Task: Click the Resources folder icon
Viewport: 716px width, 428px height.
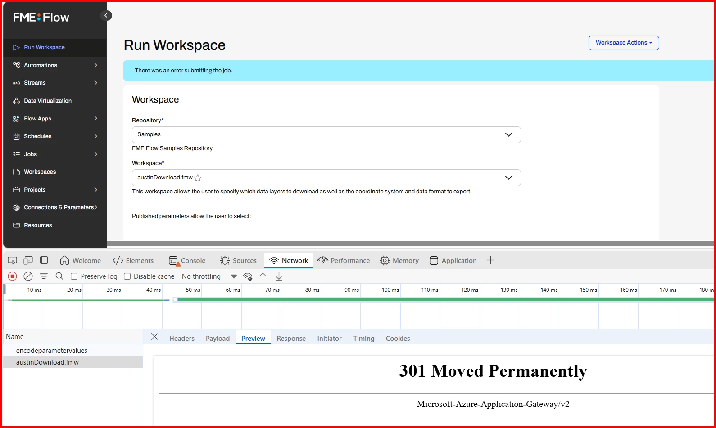Action: pyautogui.click(x=16, y=225)
